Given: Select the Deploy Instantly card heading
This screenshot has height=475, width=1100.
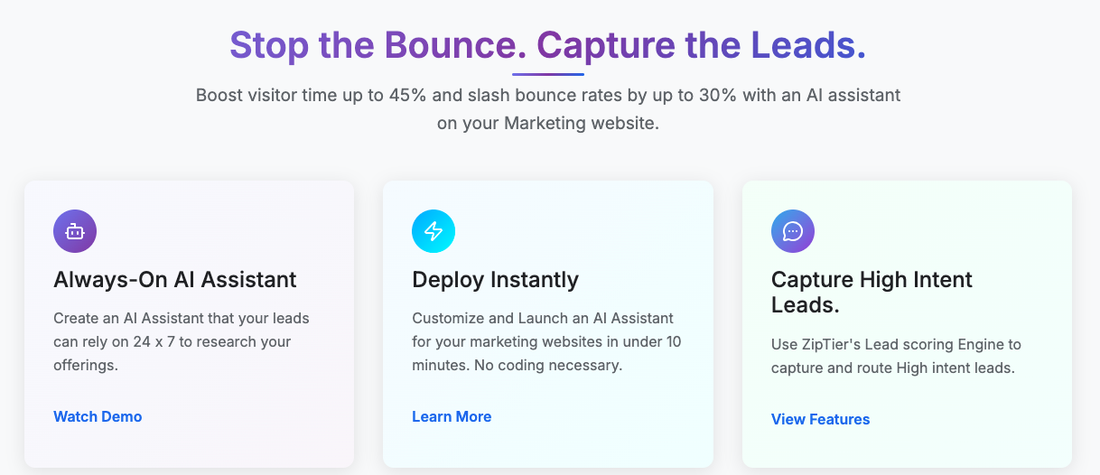Looking at the screenshot, I should pos(495,280).
